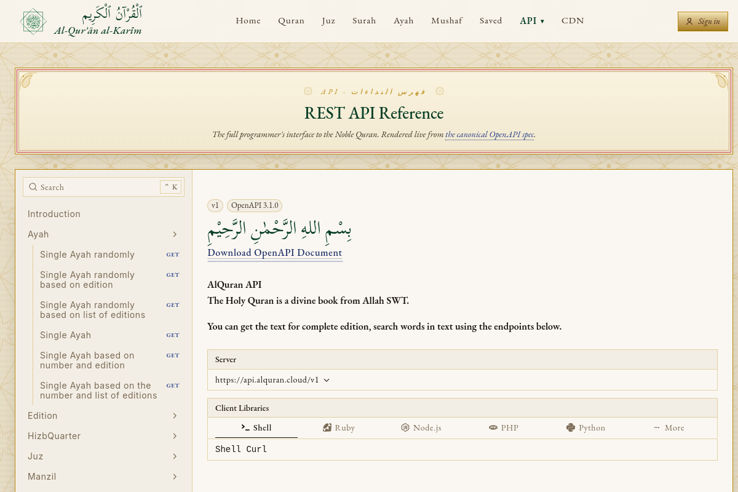Open Introduction in the sidebar
738x492 pixels.
point(54,214)
